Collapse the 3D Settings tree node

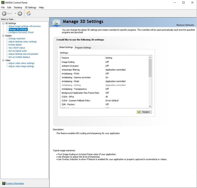tap(3, 23)
